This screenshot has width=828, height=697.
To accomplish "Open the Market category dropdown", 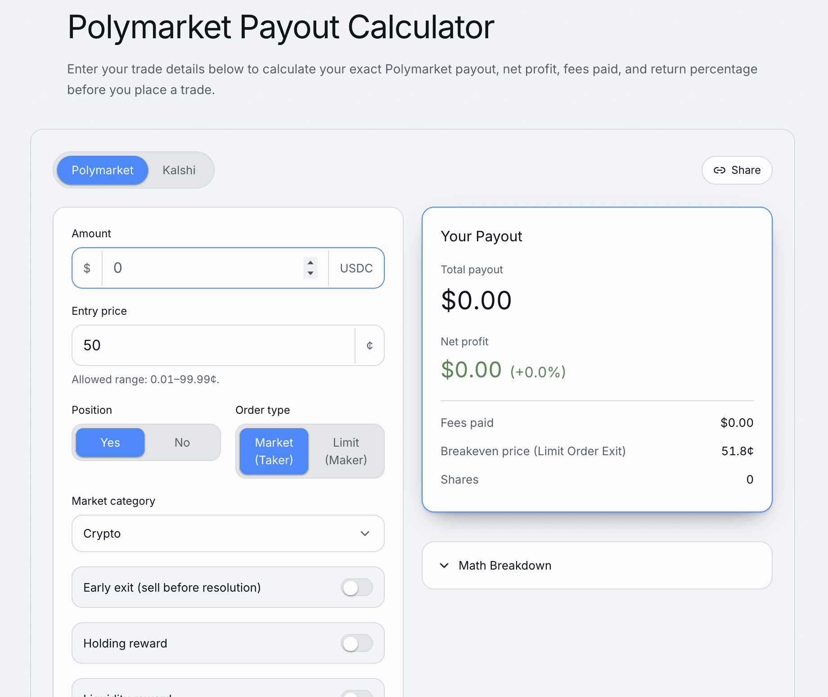I will (x=228, y=534).
